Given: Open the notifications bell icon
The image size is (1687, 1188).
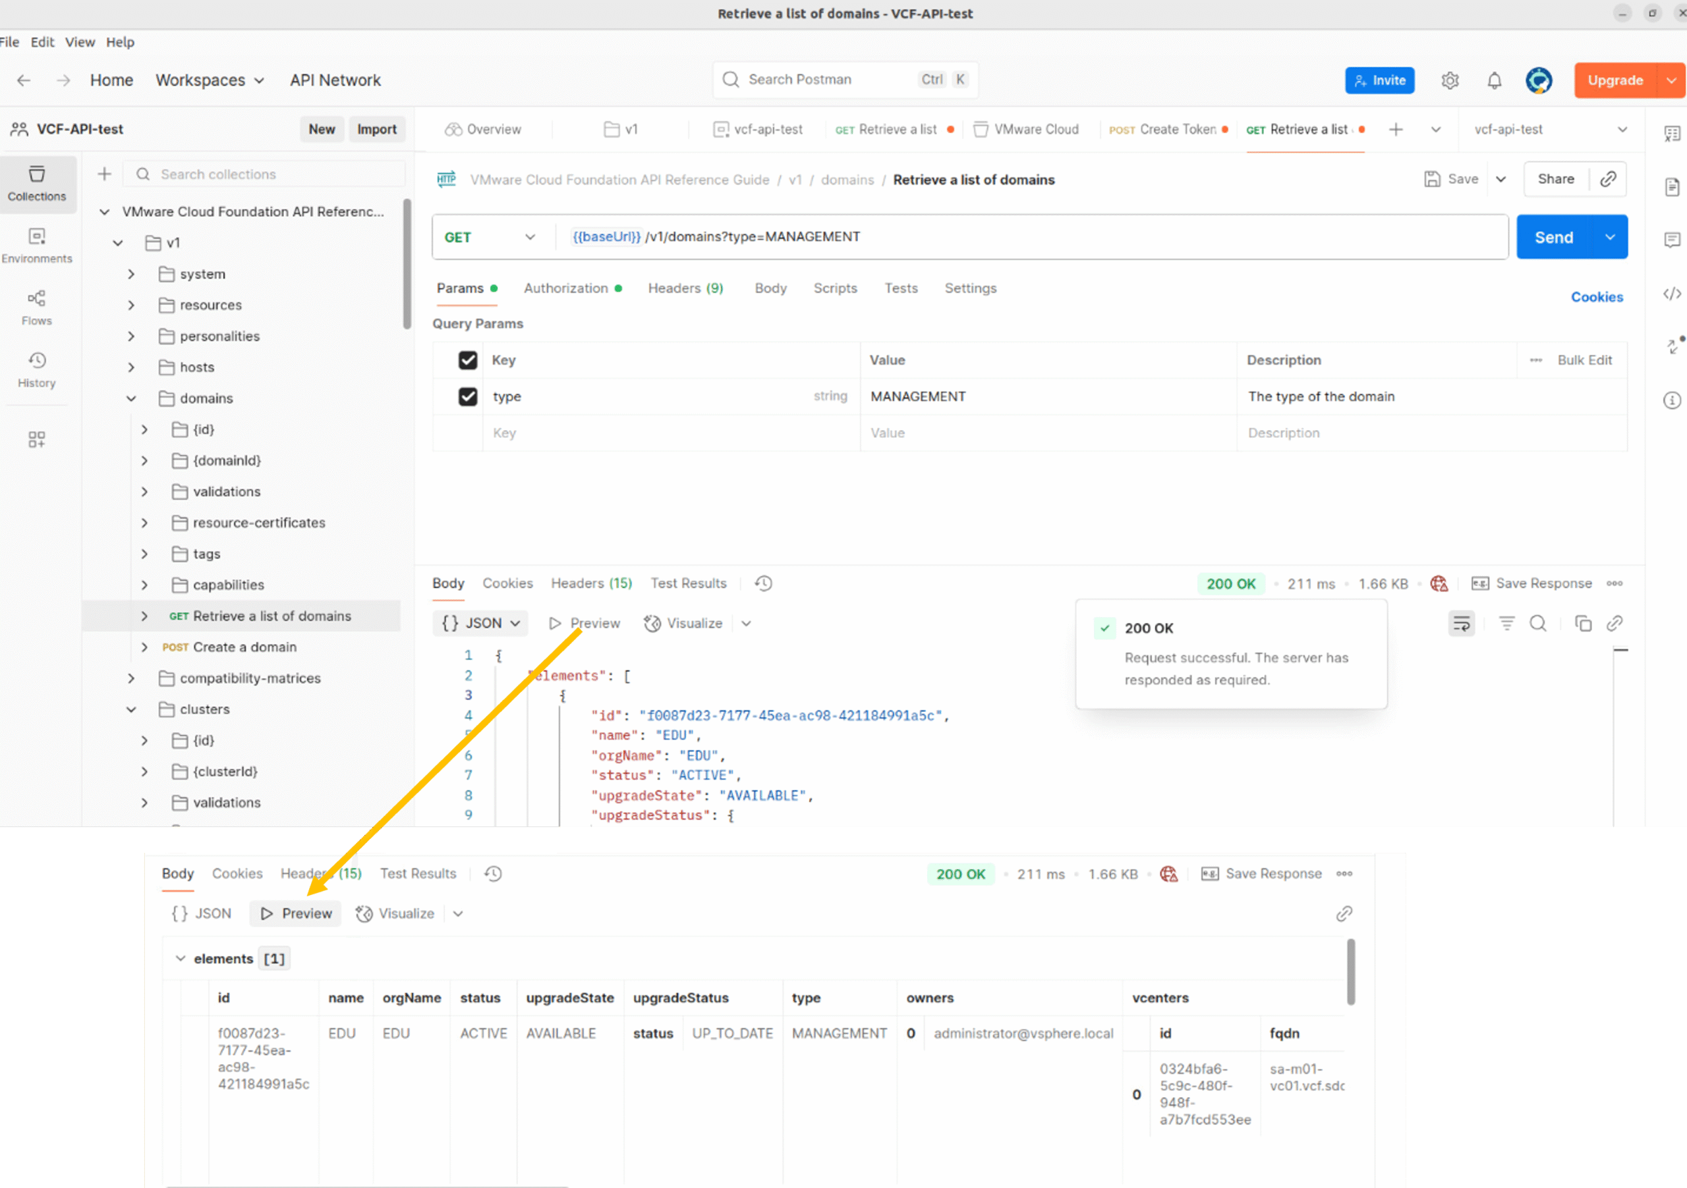Looking at the screenshot, I should (x=1494, y=80).
